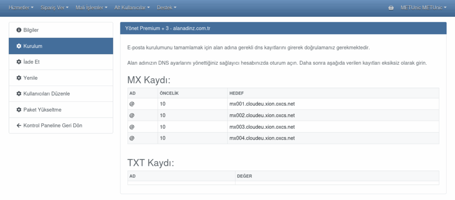Click the shopping basket icon in navbar
The height and width of the screenshot is (200, 455).
click(391, 8)
